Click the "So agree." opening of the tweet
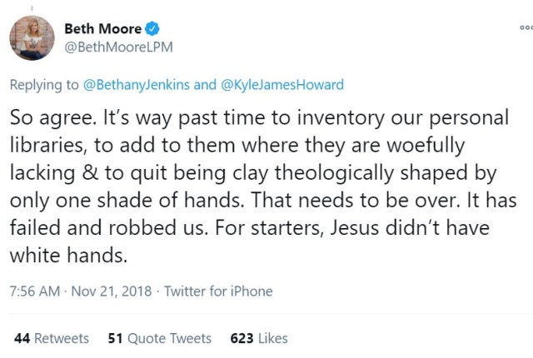Viewport: 533px width, 358px height. click(x=50, y=117)
